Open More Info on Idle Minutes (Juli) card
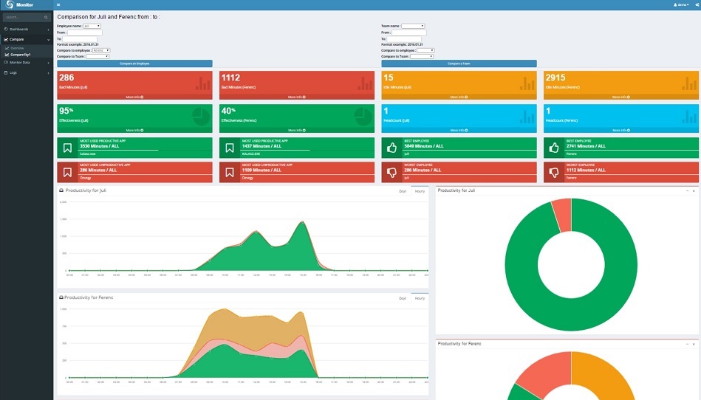Image resolution: width=701 pixels, height=400 pixels. [459, 97]
